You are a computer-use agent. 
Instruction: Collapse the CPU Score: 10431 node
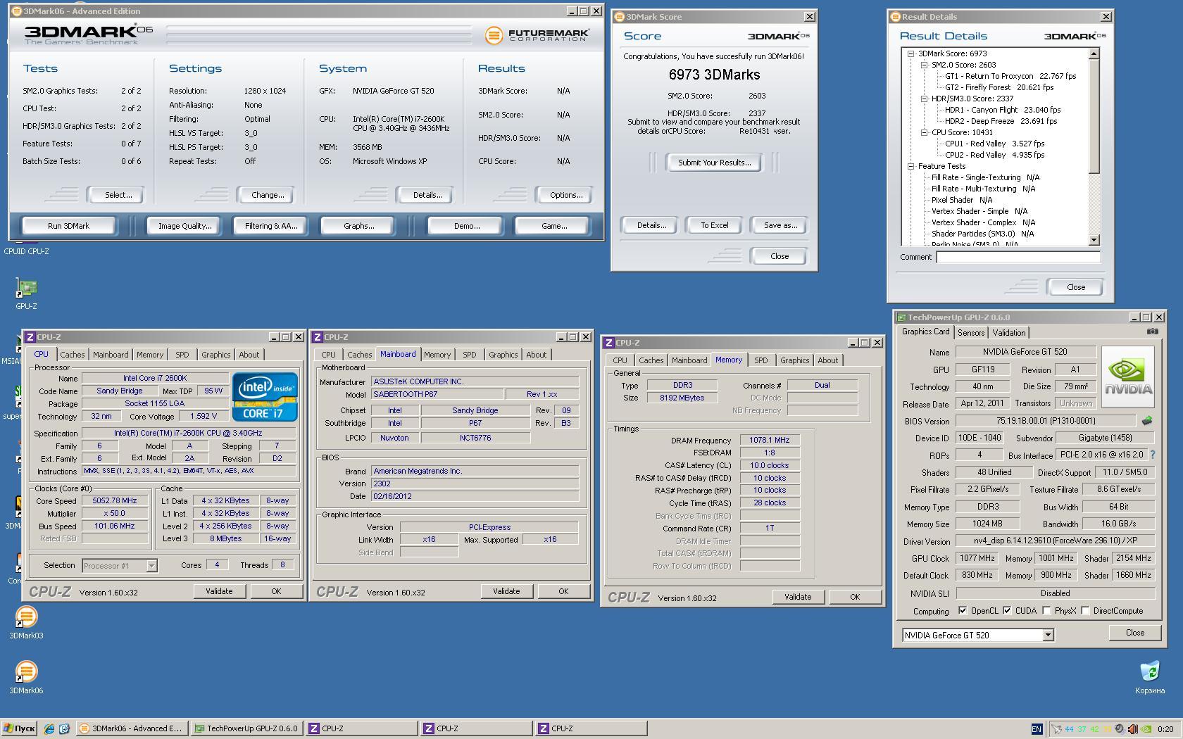point(924,132)
